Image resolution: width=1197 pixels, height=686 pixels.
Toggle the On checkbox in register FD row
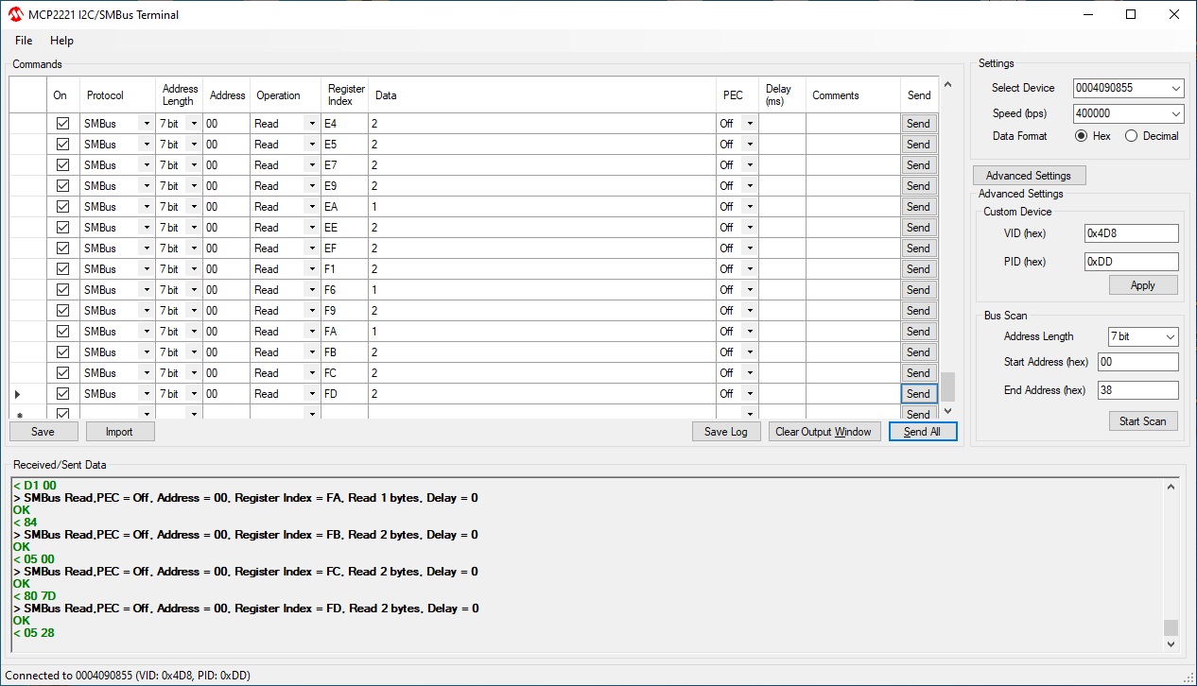[63, 394]
